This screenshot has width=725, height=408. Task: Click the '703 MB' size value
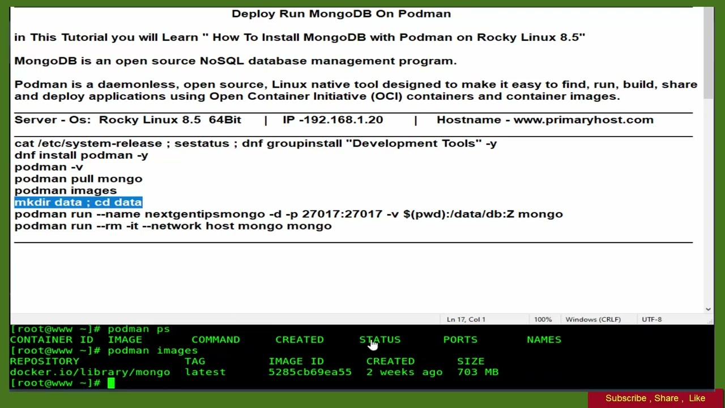coord(477,372)
